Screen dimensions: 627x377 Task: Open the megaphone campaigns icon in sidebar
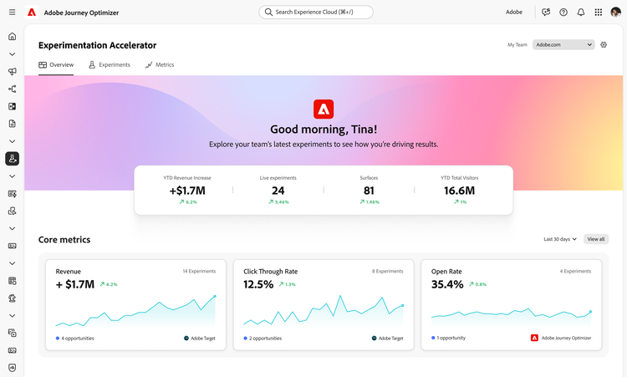pyautogui.click(x=12, y=72)
